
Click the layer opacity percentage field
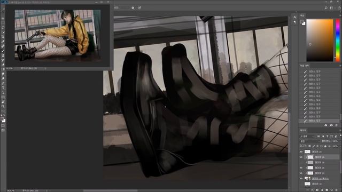(335, 141)
